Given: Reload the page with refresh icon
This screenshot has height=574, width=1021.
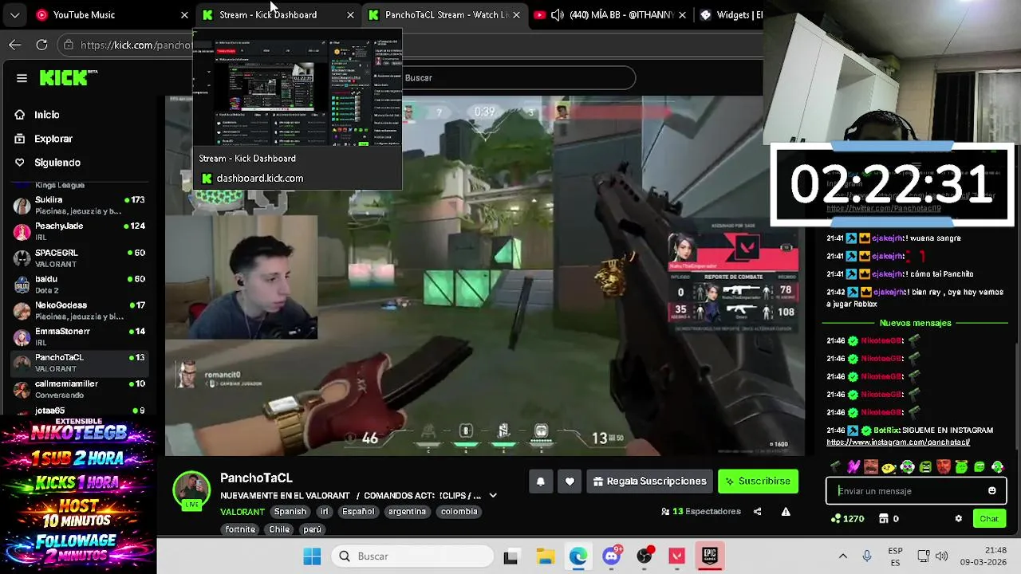Looking at the screenshot, I should pos(41,45).
